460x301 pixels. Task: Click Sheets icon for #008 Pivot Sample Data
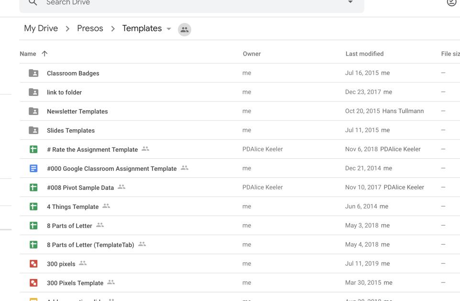pos(33,187)
